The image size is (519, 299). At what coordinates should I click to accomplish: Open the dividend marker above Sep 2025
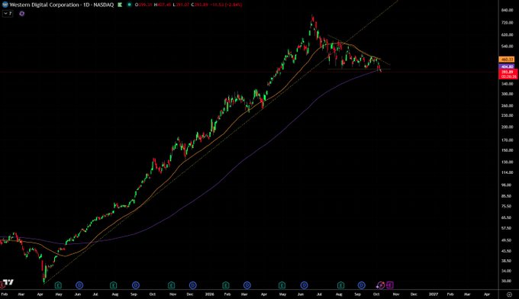tap(135, 285)
